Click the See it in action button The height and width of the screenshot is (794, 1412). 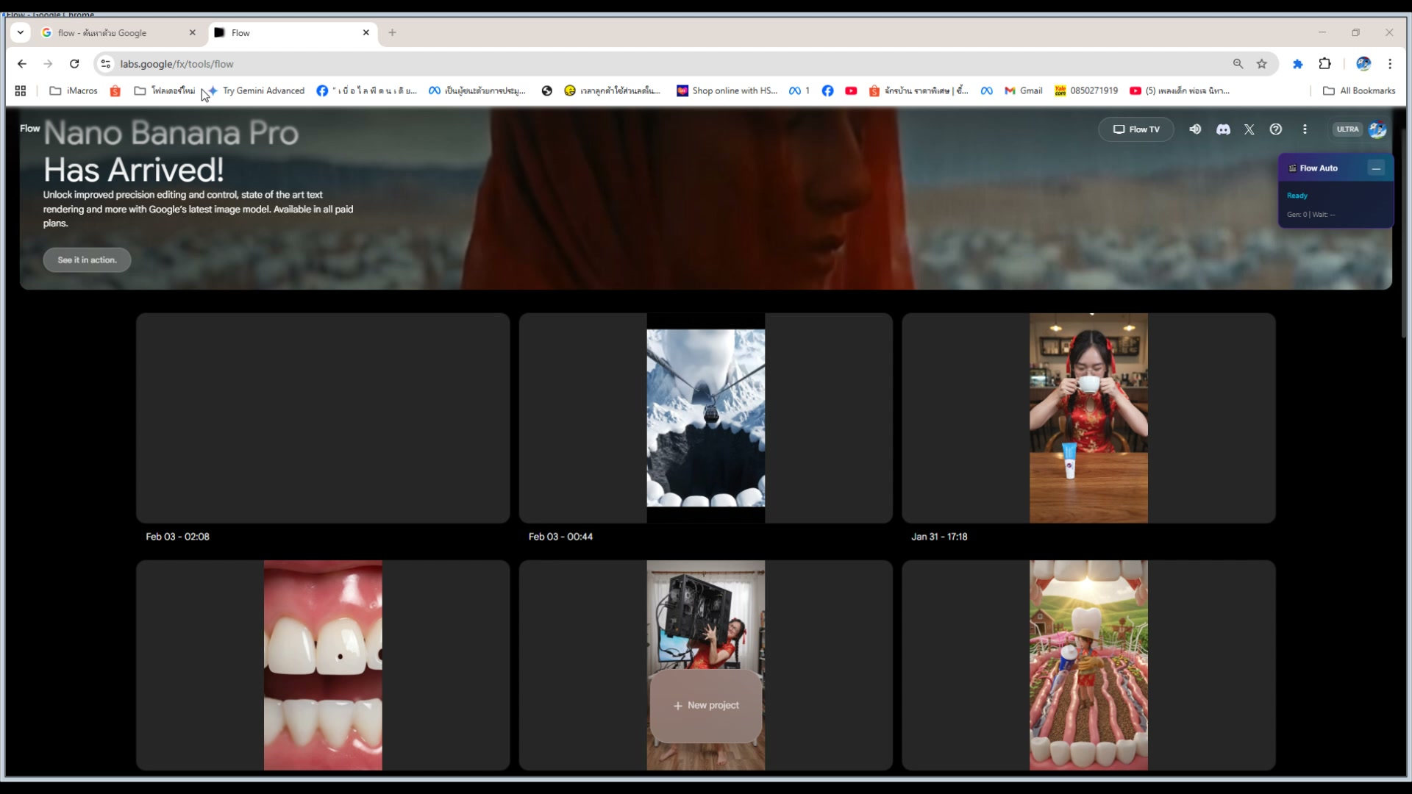(87, 260)
